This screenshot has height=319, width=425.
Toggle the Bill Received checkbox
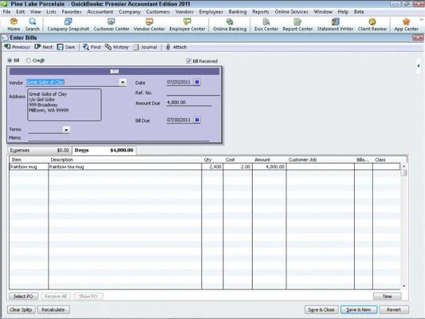[189, 61]
